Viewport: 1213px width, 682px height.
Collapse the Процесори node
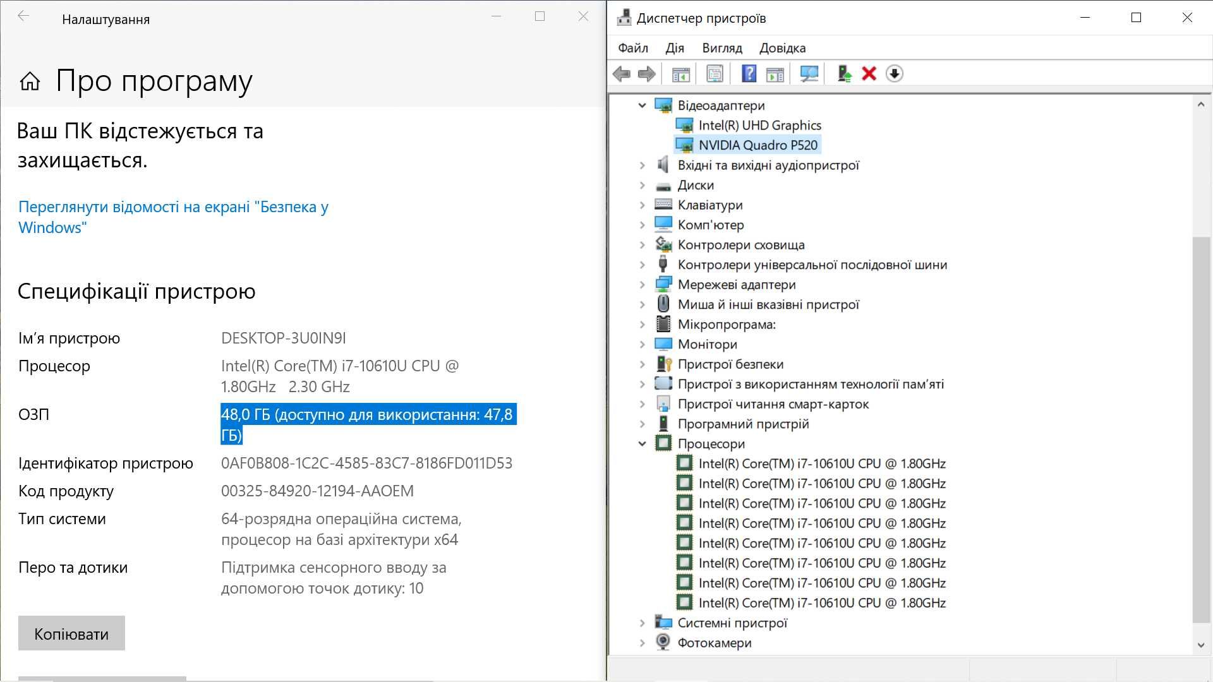(x=642, y=443)
